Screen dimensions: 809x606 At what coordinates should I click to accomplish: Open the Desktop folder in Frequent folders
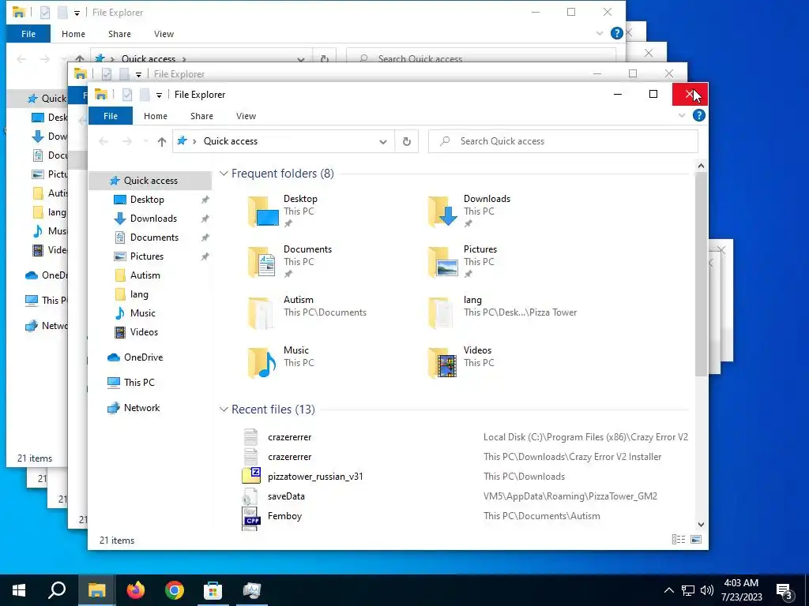(x=283, y=211)
